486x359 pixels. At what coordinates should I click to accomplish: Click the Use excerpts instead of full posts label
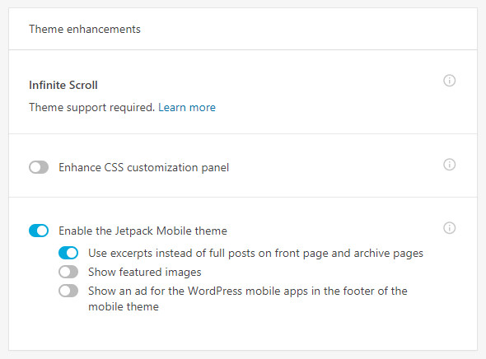(255, 254)
